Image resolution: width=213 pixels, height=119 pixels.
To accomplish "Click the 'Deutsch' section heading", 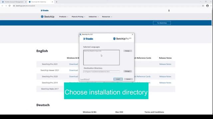I will coord(43,105).
